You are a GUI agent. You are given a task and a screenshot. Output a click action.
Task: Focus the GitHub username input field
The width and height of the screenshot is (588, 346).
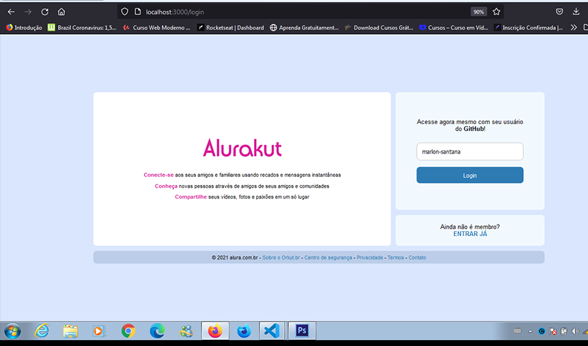pos(470,152)
